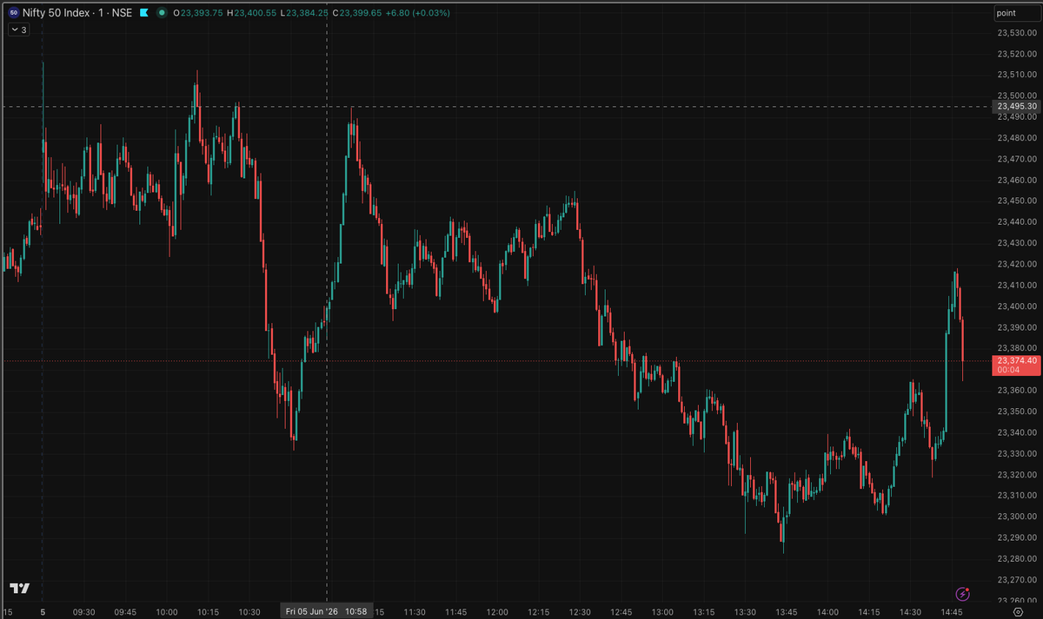Viewport: 1043px width, 619px height.
Task: Click the price scale label 23,270.00
Action: (1017, 580)
